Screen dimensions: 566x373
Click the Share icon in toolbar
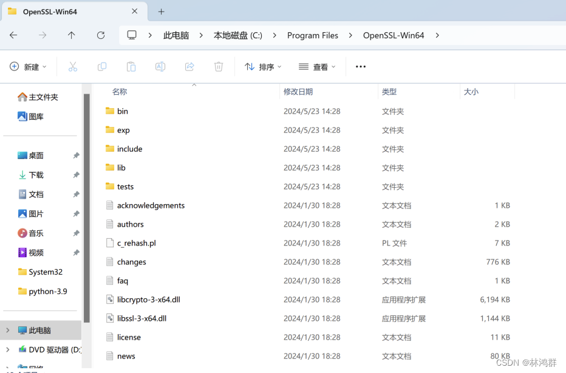click(189, 66)
